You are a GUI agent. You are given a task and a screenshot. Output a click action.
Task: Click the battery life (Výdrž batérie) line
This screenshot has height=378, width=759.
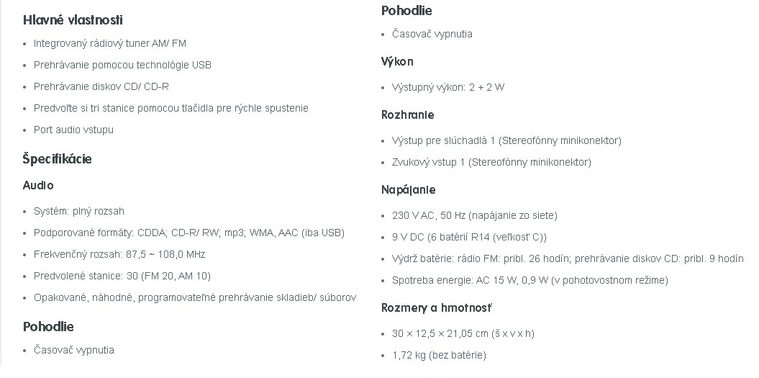568,258
